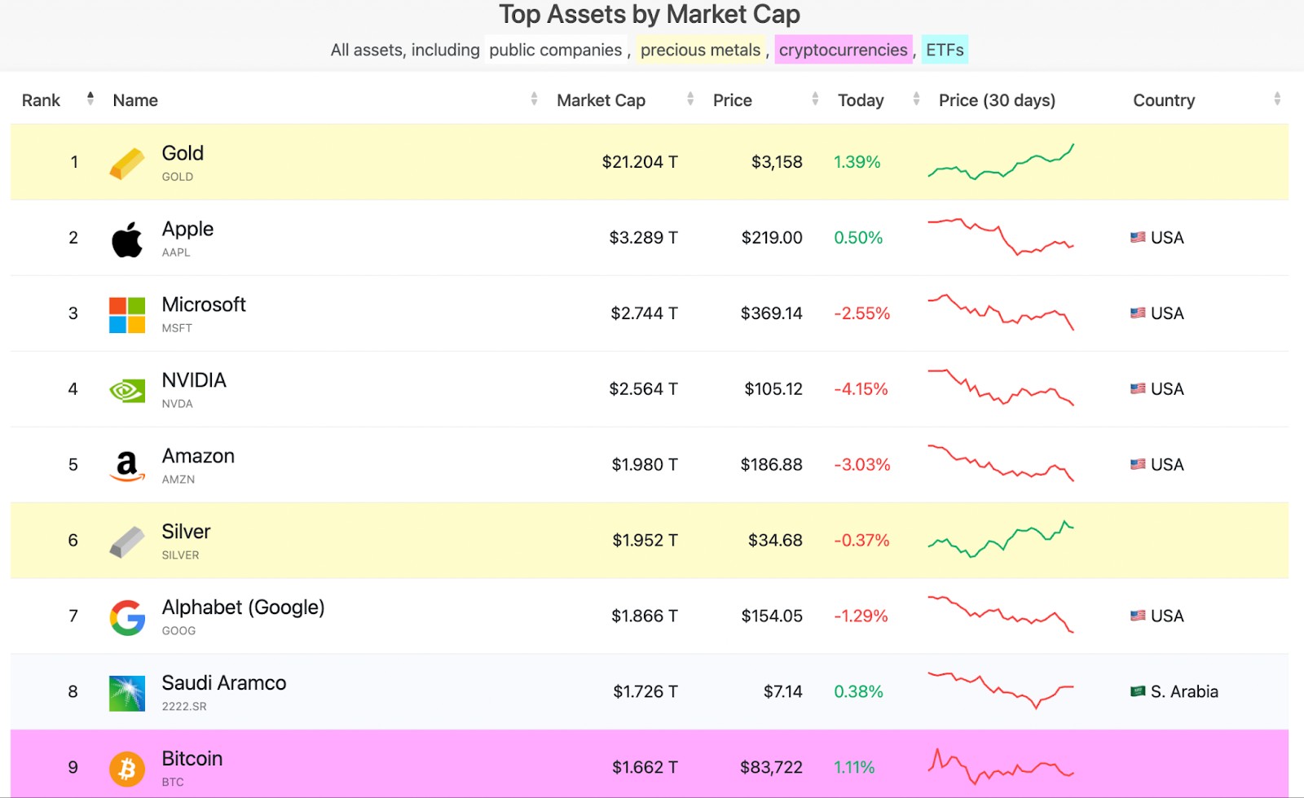
Task: Click Microsoft today change -2.55%
Action: pyautogui.click(x=861, y=313)
